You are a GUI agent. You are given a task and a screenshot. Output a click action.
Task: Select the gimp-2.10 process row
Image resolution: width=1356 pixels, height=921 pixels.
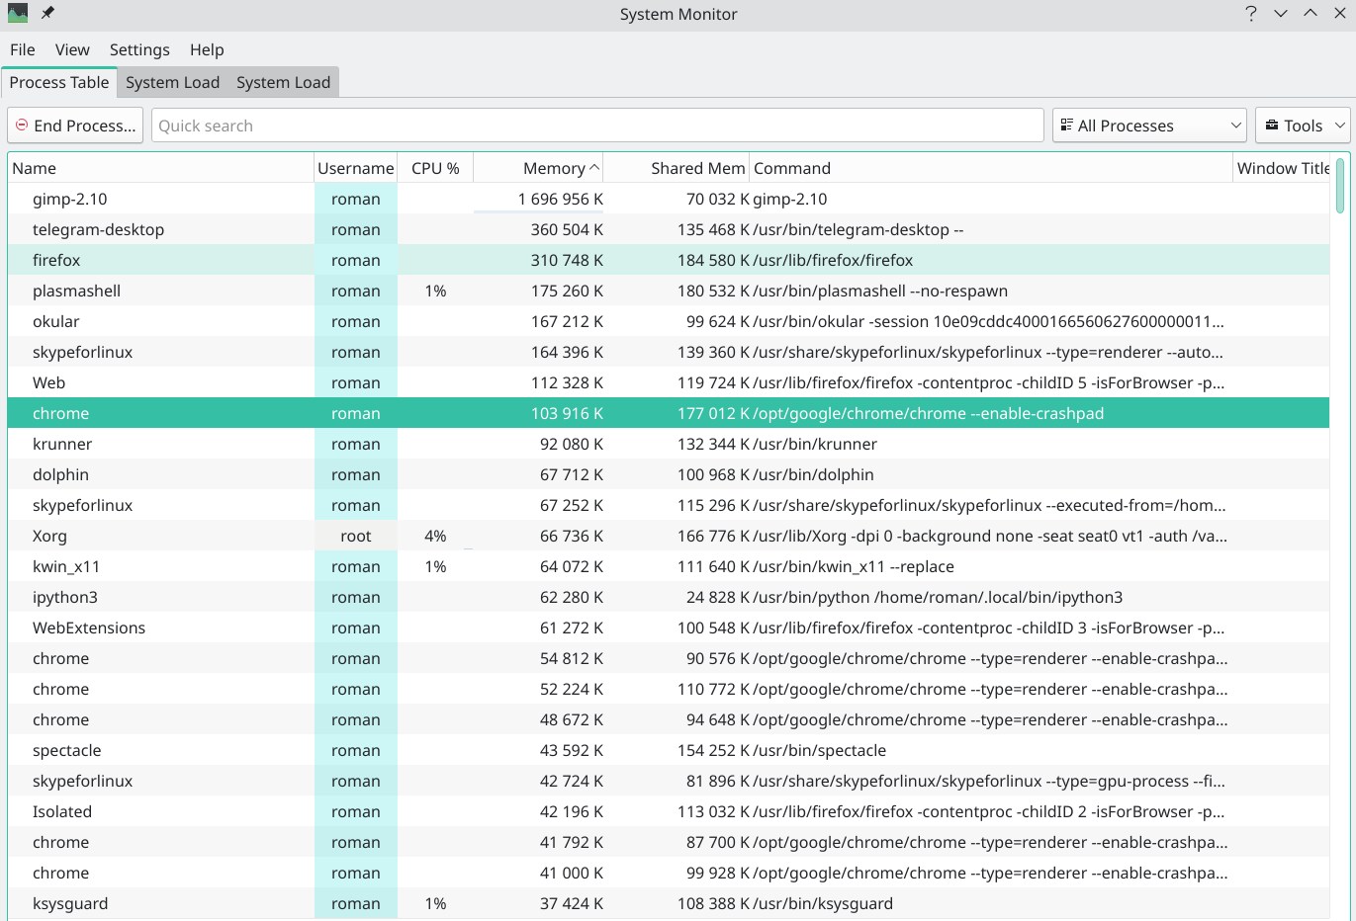point(669,199)
